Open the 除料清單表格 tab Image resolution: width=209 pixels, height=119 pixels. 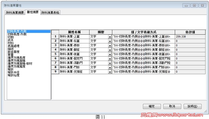[50, 12]
